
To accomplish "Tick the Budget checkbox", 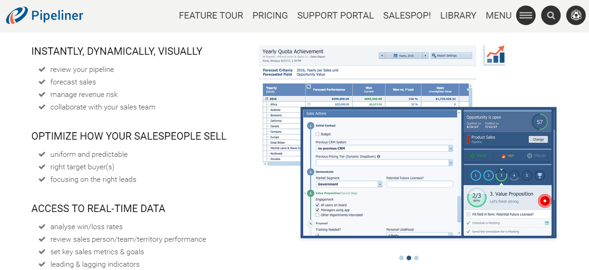I will click(317, 134).
